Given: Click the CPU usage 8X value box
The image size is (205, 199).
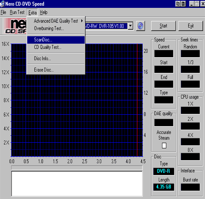Looking at the screenshot, I should click(x=190, y=157).
